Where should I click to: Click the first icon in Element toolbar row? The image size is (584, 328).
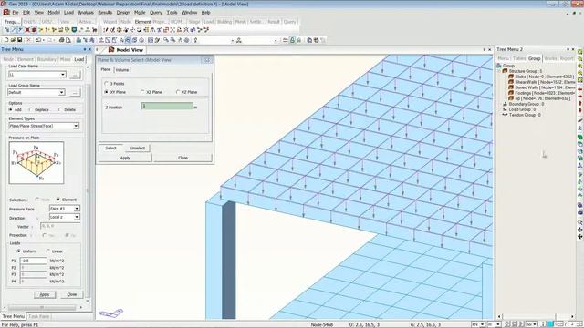tap(106, 30)
